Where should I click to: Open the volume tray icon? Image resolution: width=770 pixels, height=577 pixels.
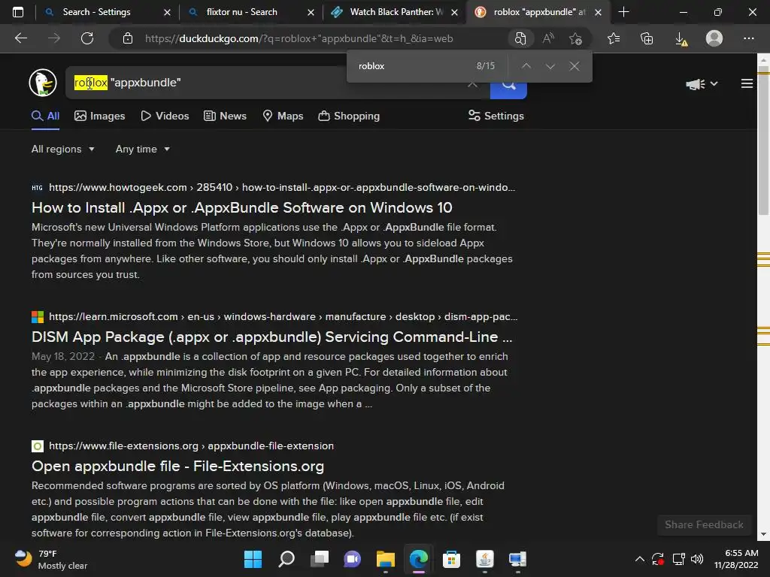coord(697,559)
